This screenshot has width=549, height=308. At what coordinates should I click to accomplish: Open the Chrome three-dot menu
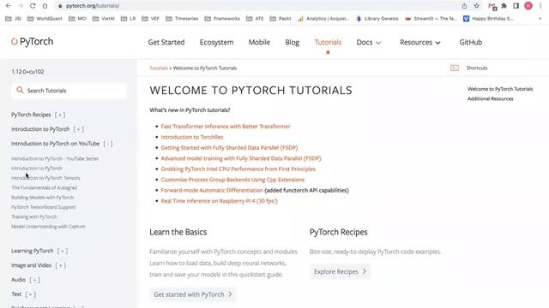(x=540, y=6)
